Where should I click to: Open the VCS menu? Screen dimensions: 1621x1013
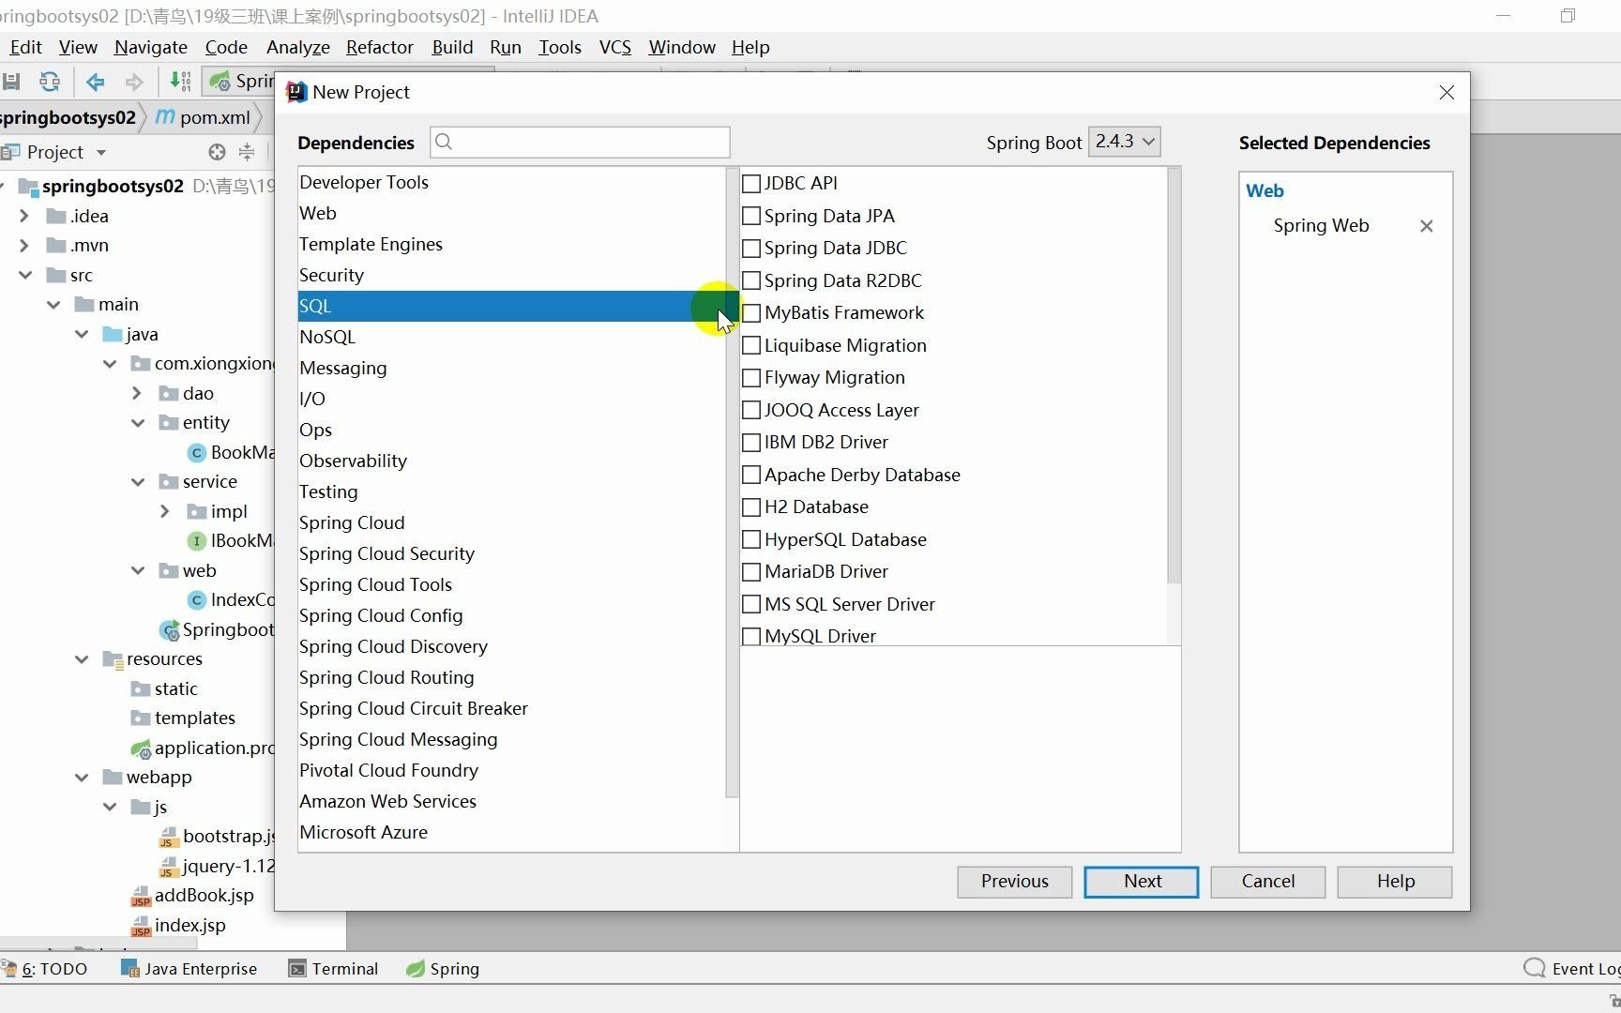614,47
